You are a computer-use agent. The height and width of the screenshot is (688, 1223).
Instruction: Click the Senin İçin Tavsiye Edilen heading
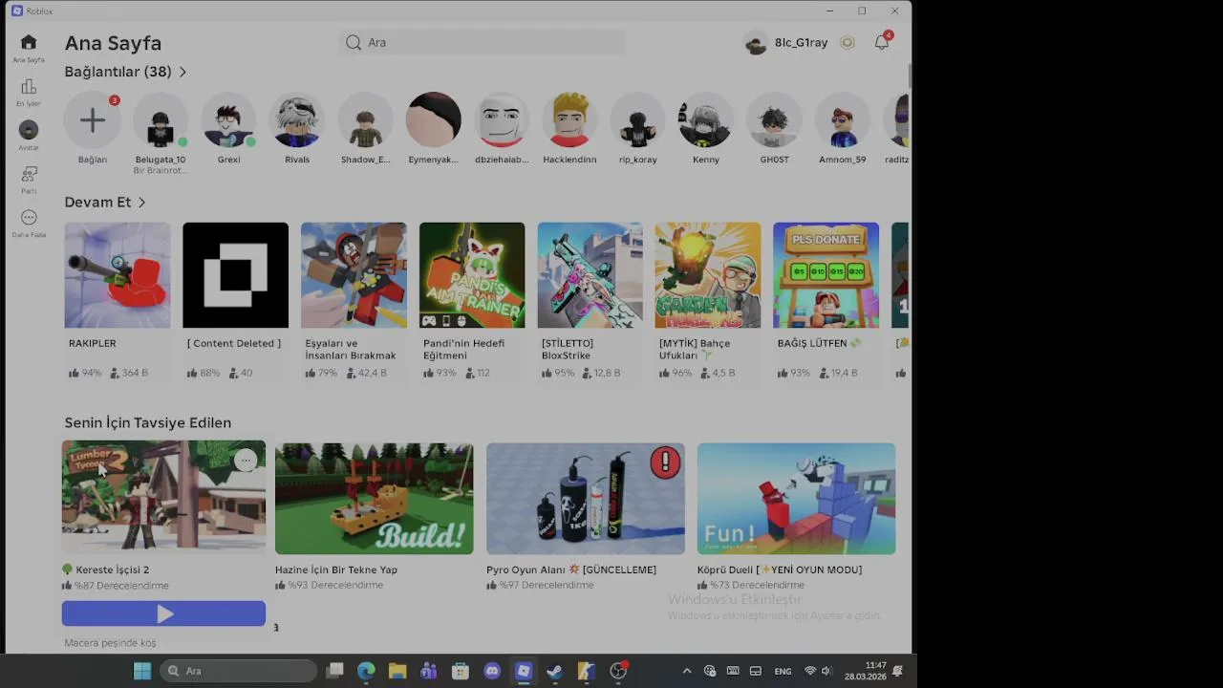click(148, 422)
